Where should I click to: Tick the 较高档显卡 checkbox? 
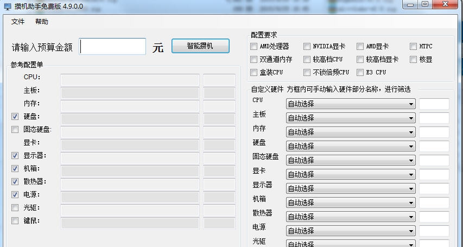[x=360, y=59]
